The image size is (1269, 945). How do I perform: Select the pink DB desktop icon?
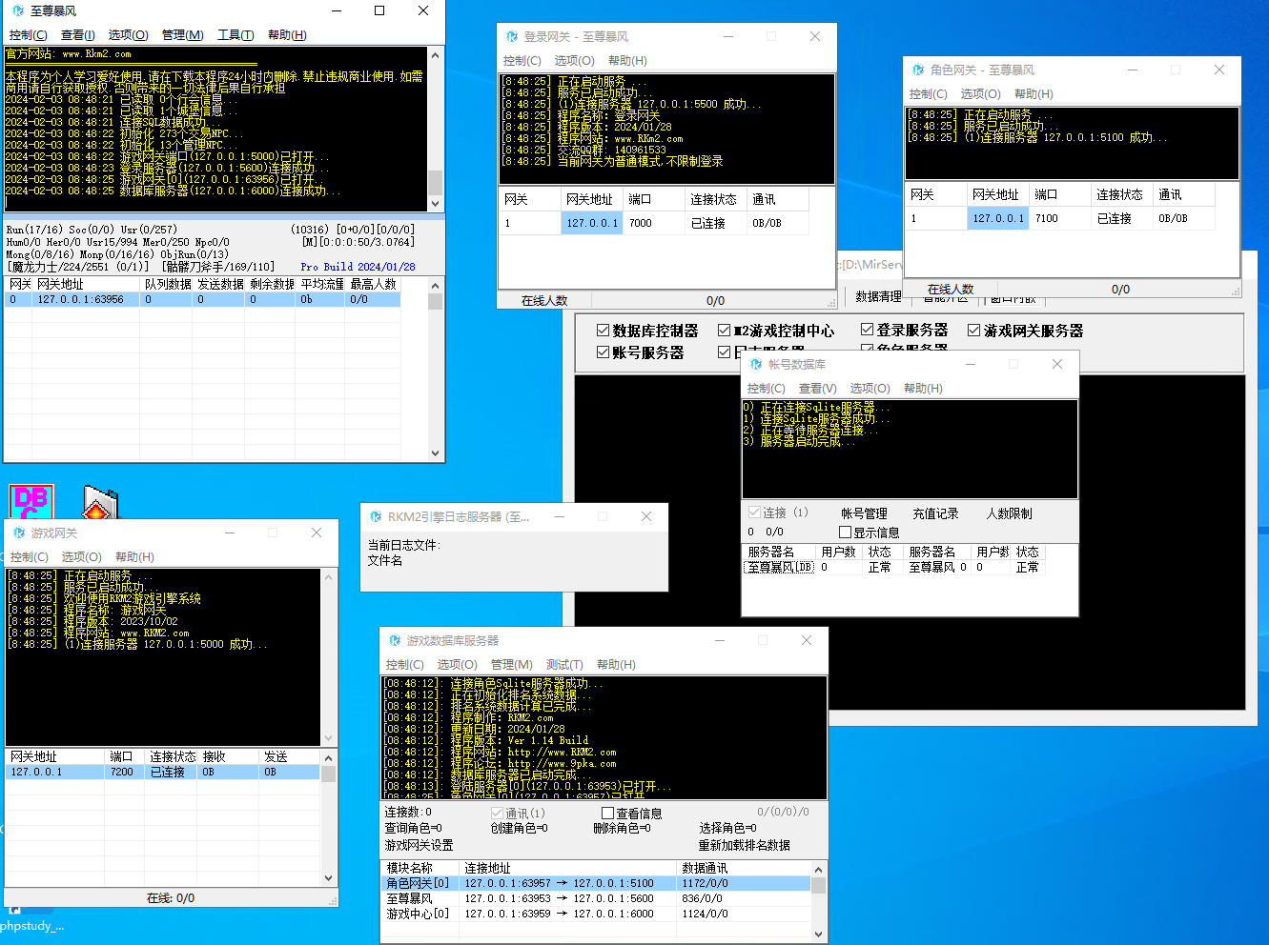coord(31,501)
